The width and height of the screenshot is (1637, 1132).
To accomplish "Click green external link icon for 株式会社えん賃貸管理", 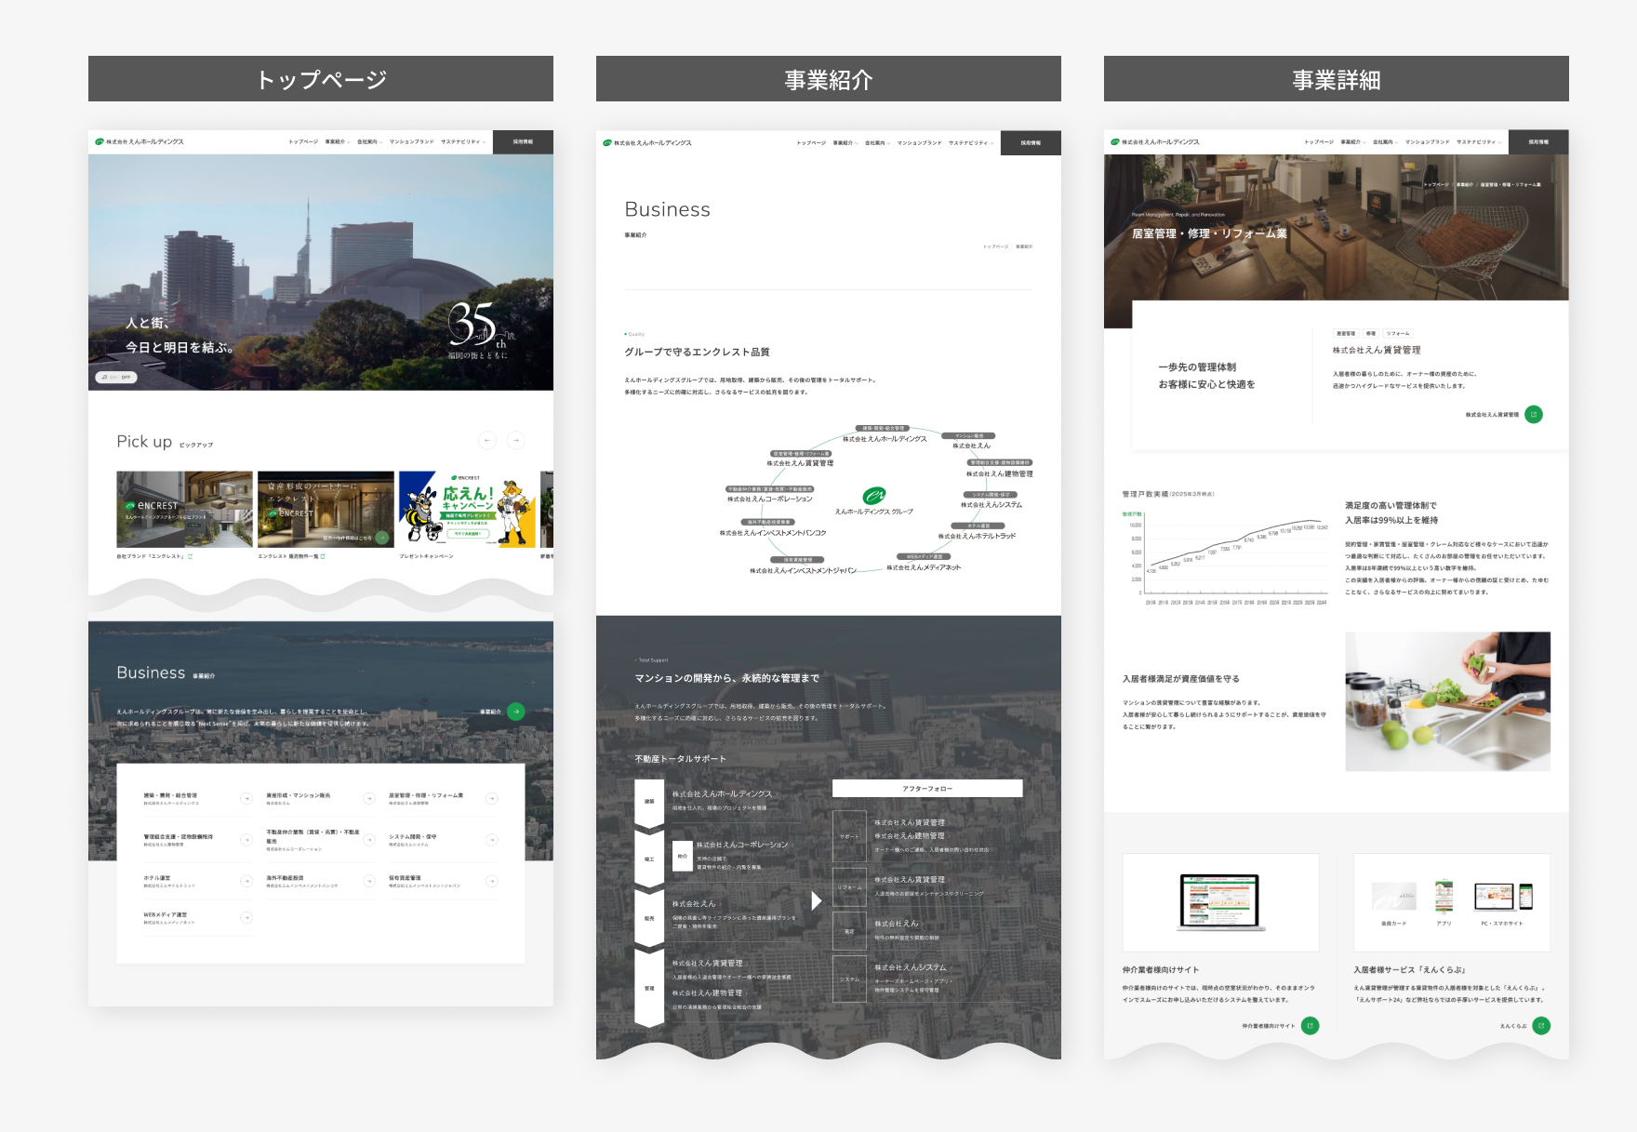I will tap(1534, 414).
